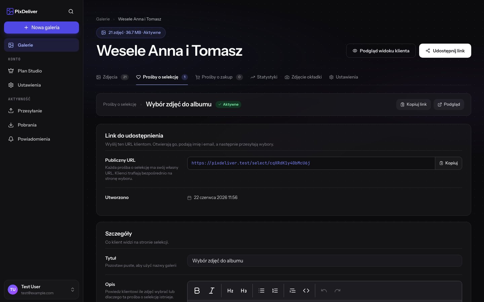Insert a code block

click(306, 291)
